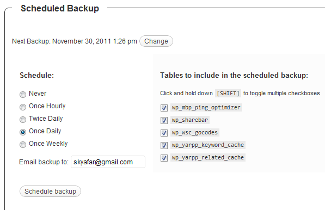Click the Scheduled Backup section heading
Image resolution: width=325 pixels, height=210 pixels.
click(x=60, y=9)
